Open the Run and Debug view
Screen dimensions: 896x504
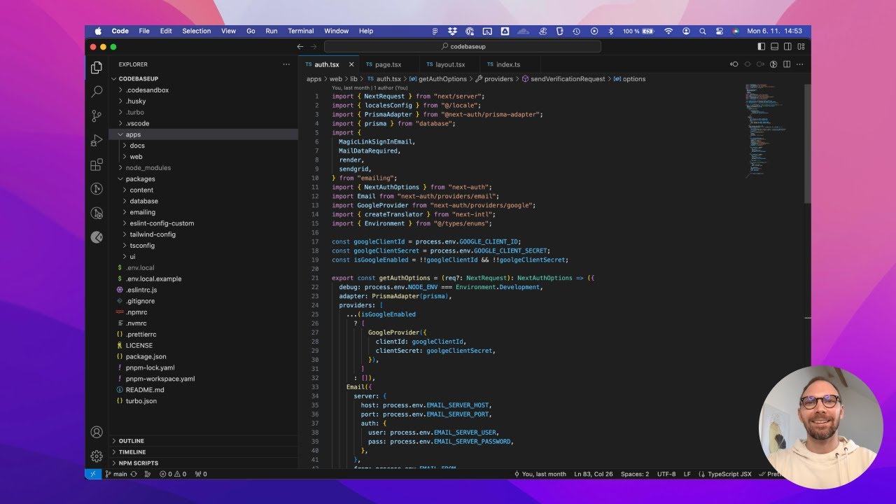[x=97, y=141]
